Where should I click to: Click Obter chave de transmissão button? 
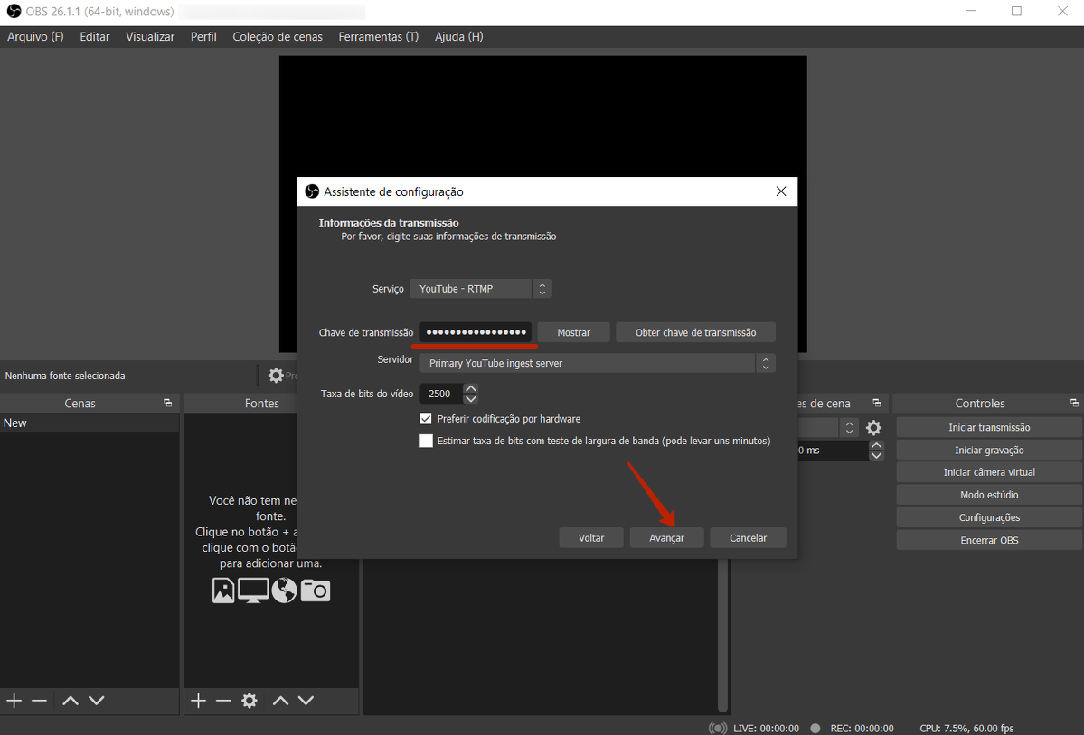pos(695,333)
